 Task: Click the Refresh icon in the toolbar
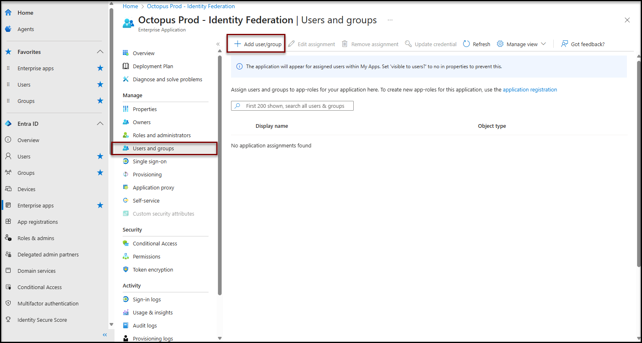pos(466,44)
